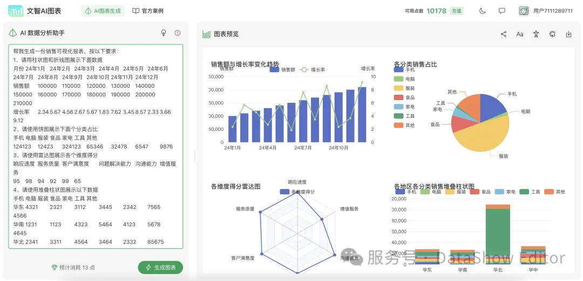Click the 生成图表 button
The height and width of the screenshot is (281, 583).
(x=160, y=268)
